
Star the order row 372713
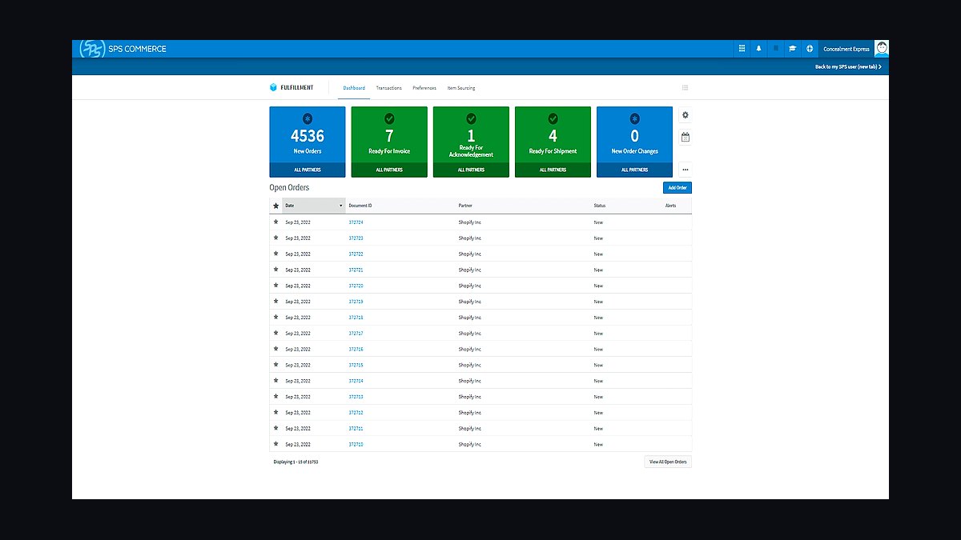click(276, 397)
